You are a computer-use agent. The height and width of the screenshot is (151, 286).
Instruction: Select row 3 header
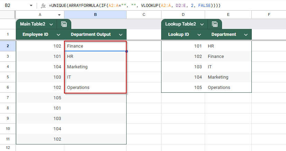click(8, 56)
